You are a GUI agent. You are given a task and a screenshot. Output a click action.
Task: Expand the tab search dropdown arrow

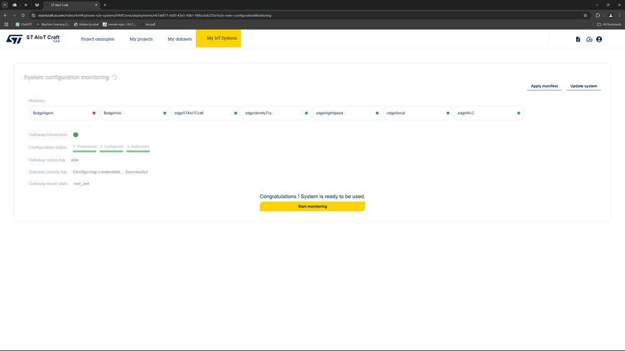(5, 5)
